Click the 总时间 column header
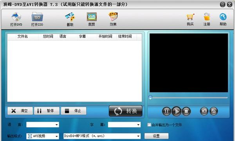Screen dimensions: 235x141 pos(48,36)
